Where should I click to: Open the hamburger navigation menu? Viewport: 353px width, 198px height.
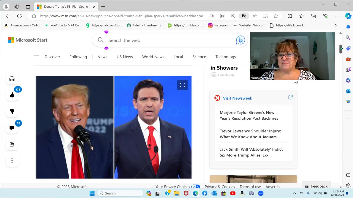coord(36,57)
